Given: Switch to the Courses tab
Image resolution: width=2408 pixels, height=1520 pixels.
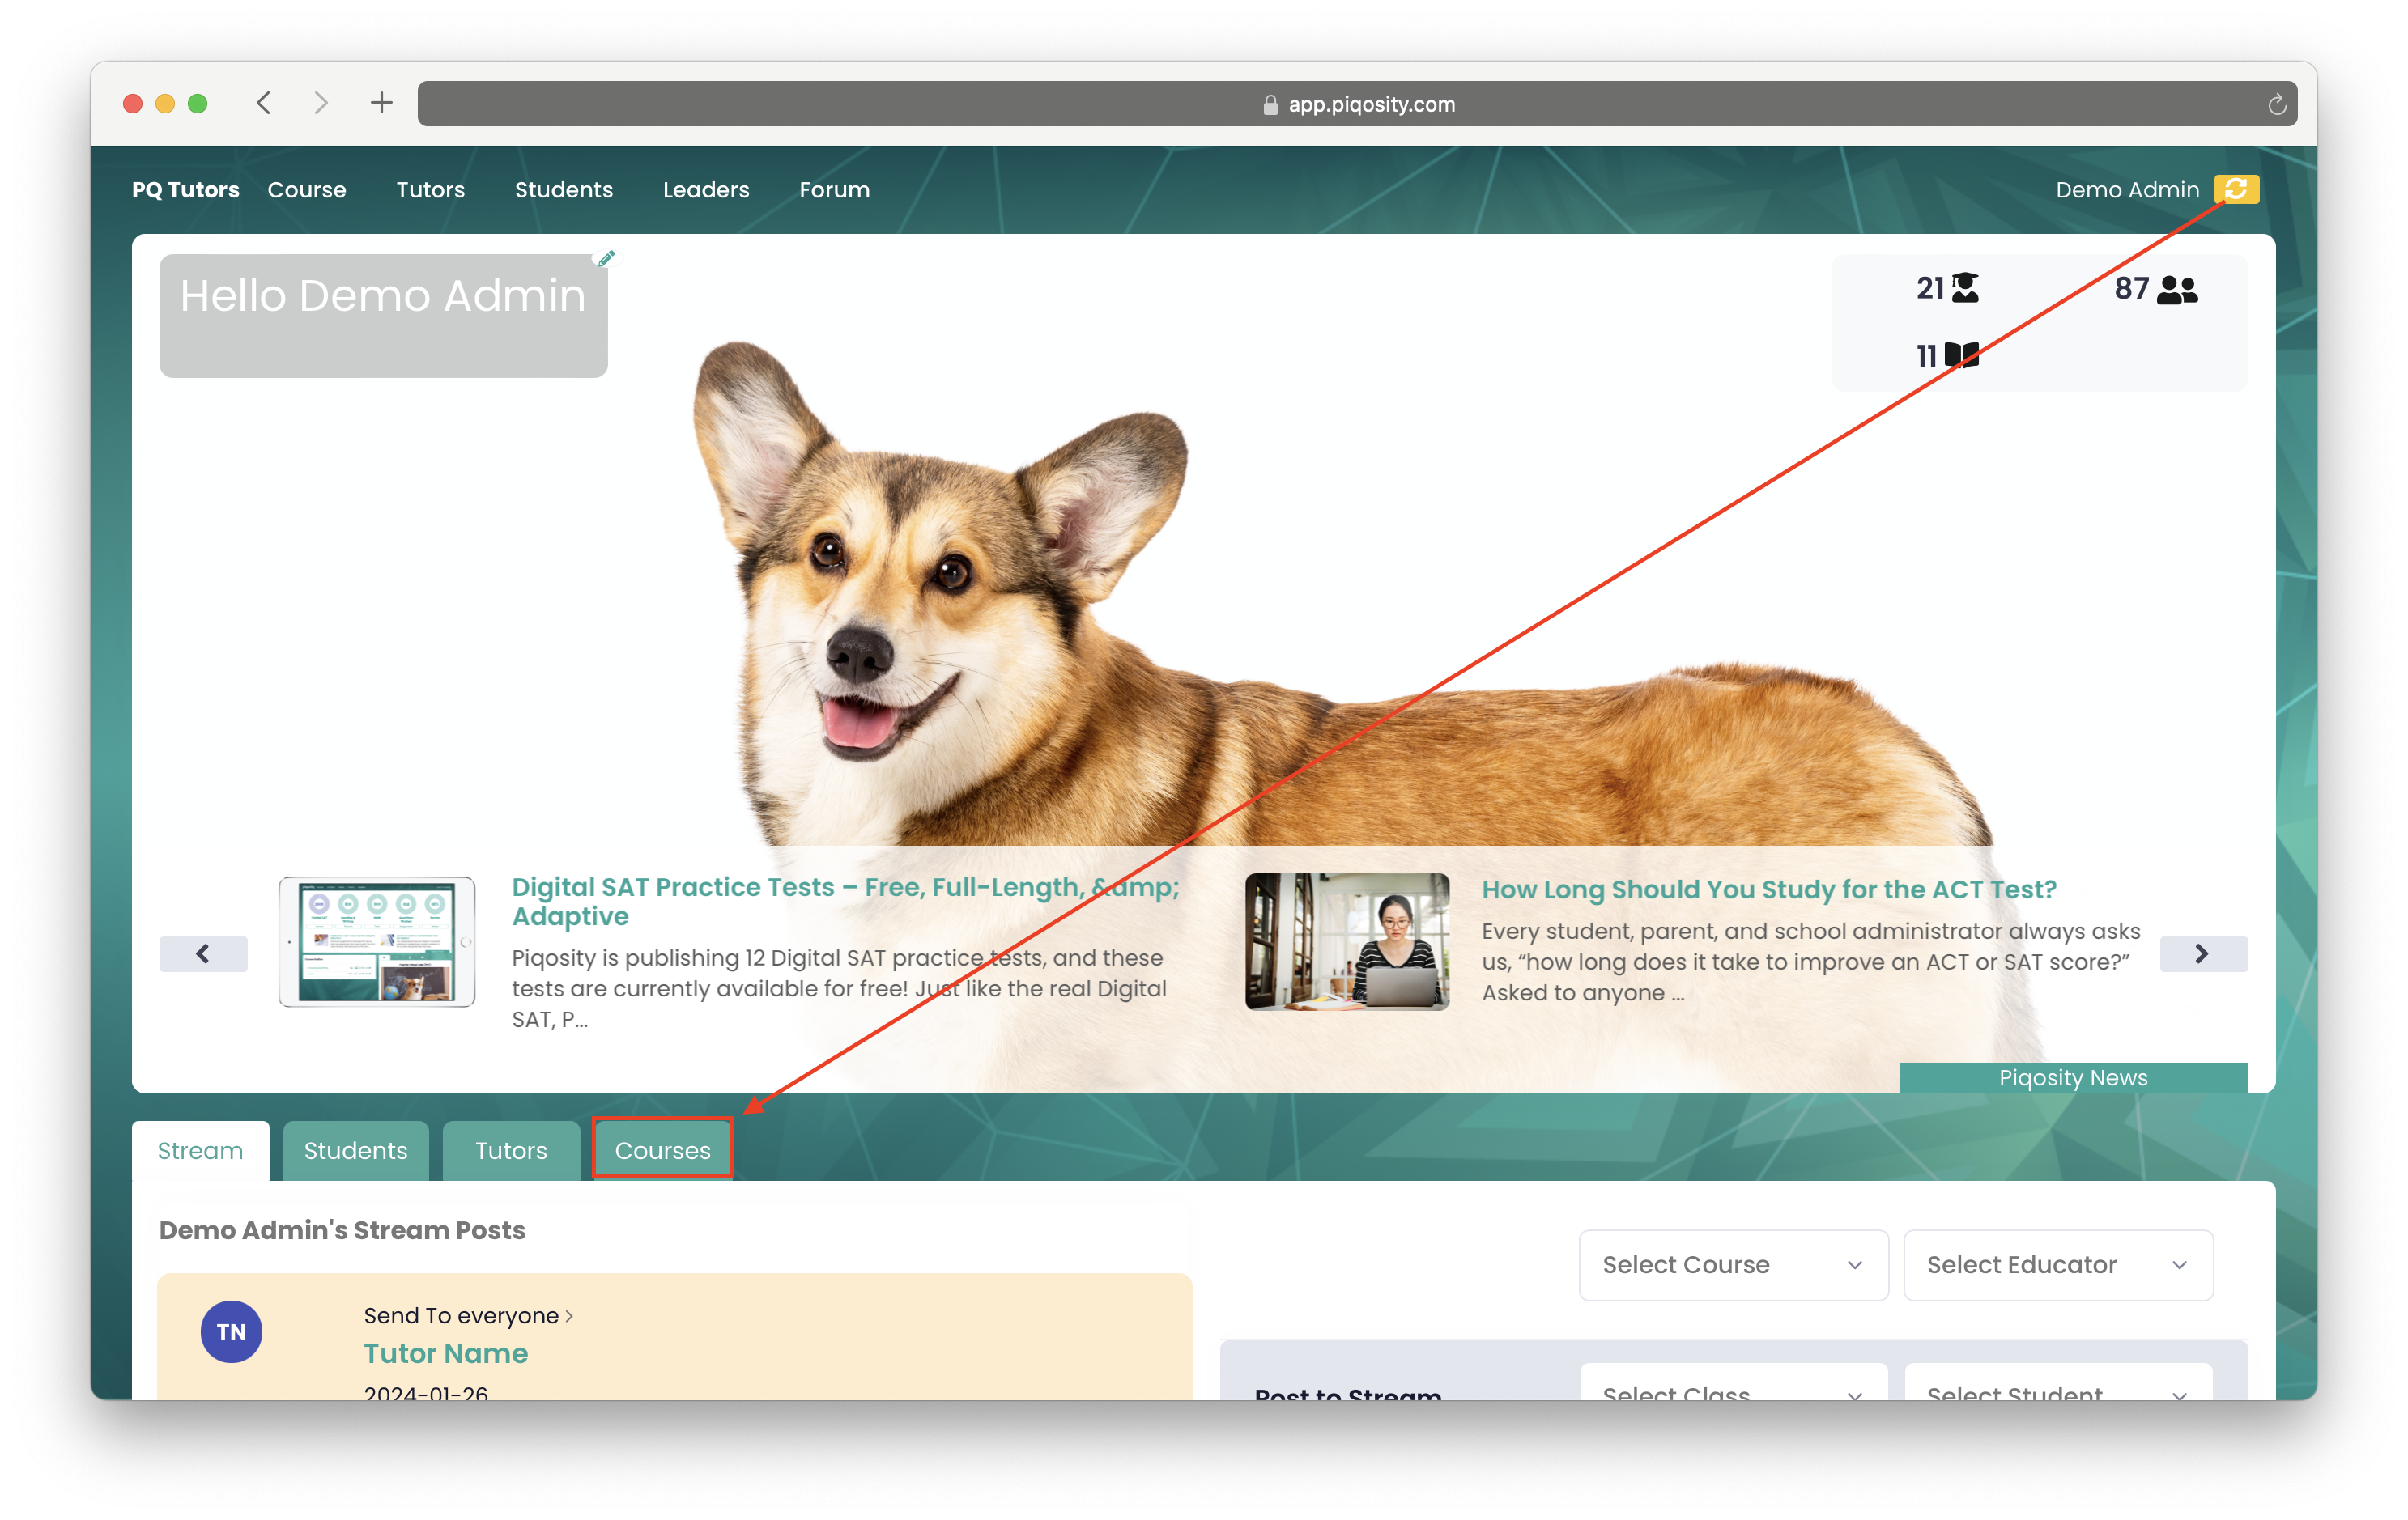Looking at the screenshot, I should click(662, 1150).
